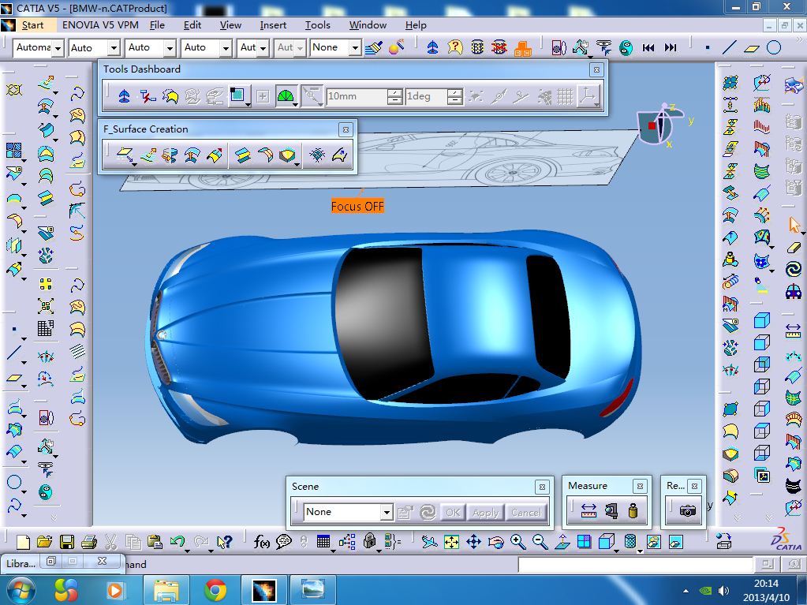Click the skip-to-first double-arrow icon
Image resolution: width=807 pixels, height=605 pixels.
(648, 48)
